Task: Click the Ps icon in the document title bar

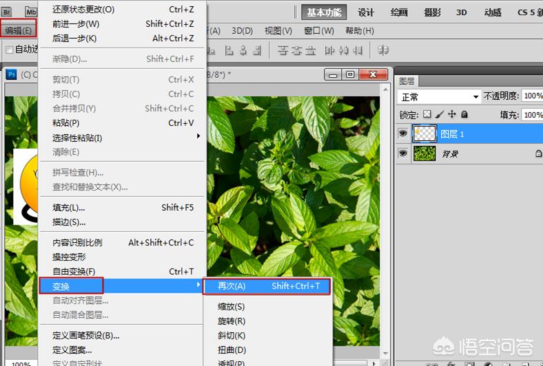Action: point(12,74)
